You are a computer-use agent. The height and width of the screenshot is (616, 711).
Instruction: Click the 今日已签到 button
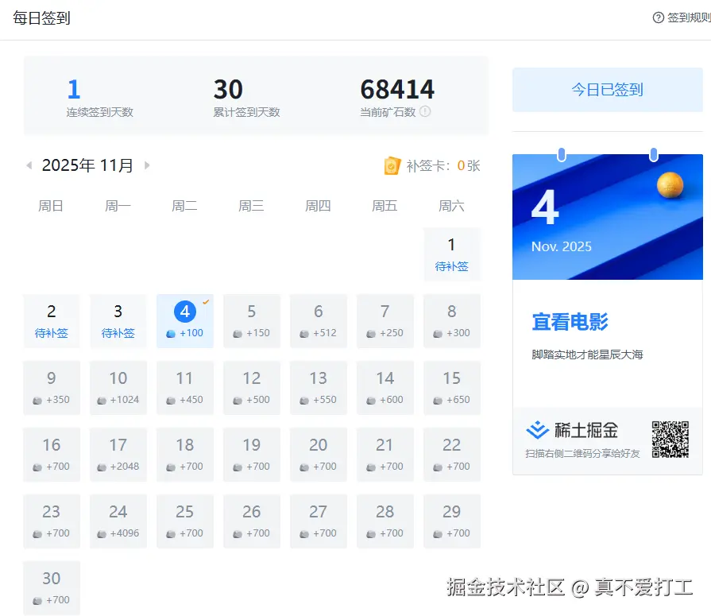click(607, 90)
